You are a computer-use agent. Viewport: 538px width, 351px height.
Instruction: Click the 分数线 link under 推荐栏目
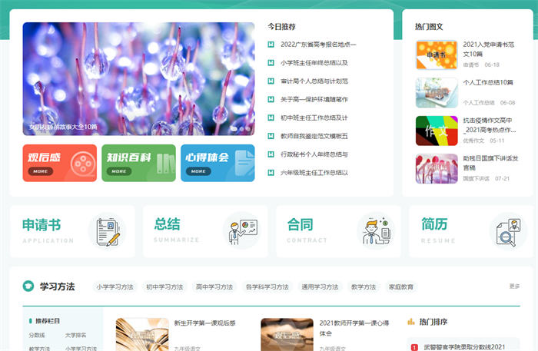click(37, 335)
